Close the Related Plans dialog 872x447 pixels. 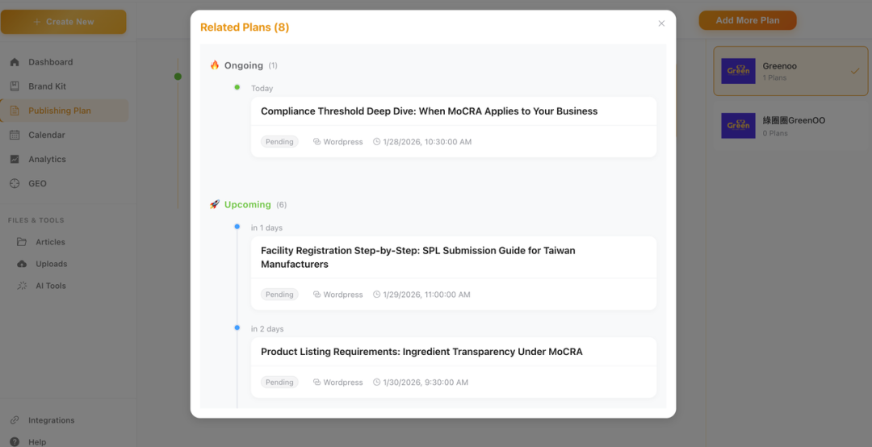point(661,23)
